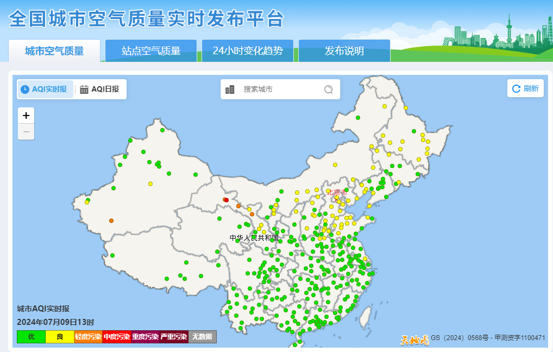Click the clock icon in AQI实时报

pyautogui.click(x=24, y=89)
